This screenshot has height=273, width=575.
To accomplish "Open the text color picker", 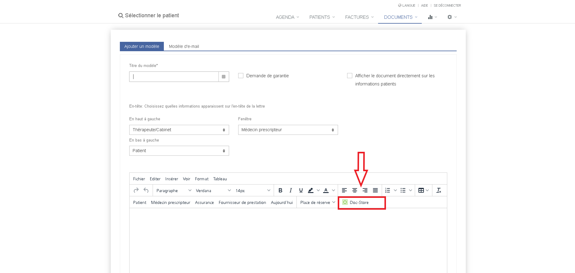I will [x=326, y=190].
